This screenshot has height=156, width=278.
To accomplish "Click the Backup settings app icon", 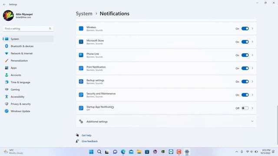I will (x=81, y=81).
